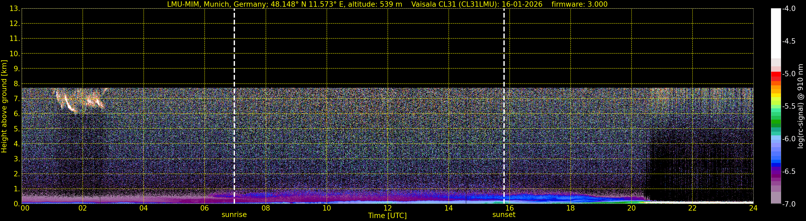Click the 13 km height tick label
Viewport: 806px width, 221px height.
(14, 9)
